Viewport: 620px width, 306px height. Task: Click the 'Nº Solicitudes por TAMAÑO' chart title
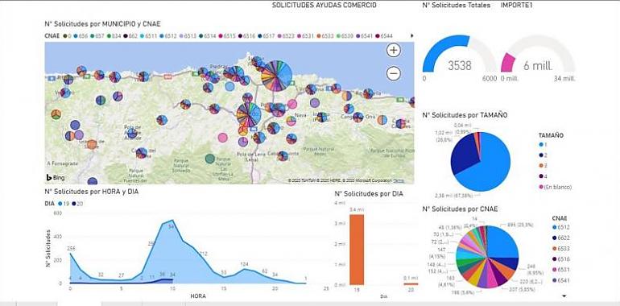pyautogui.click(x=465, y=115)
